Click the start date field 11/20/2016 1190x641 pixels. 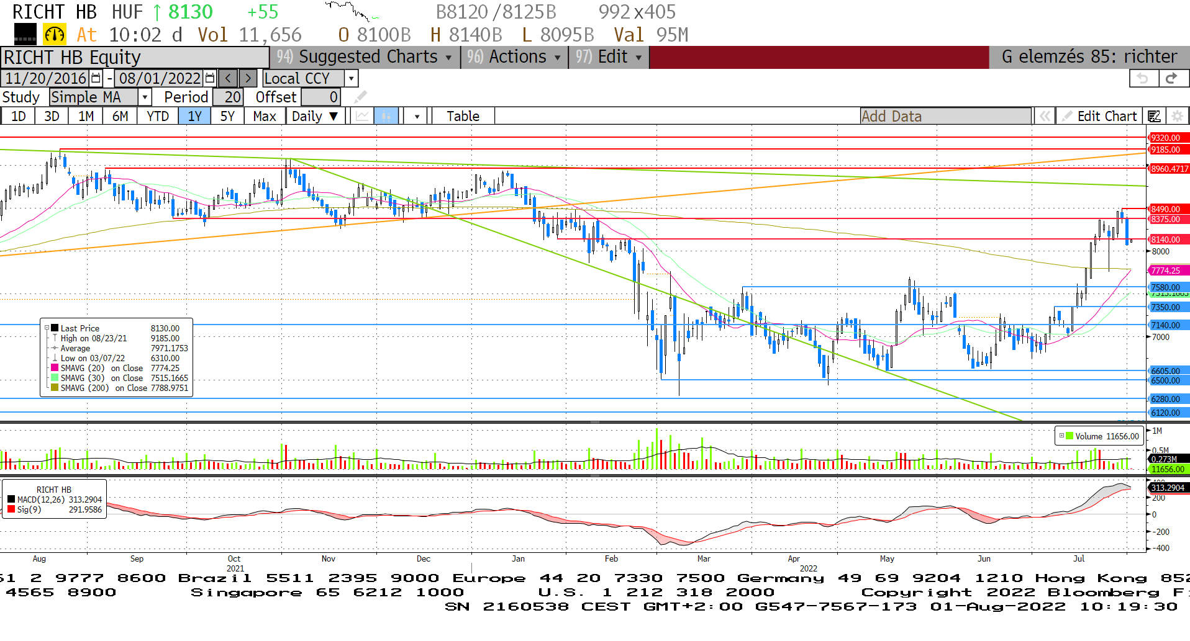[46, 78]
